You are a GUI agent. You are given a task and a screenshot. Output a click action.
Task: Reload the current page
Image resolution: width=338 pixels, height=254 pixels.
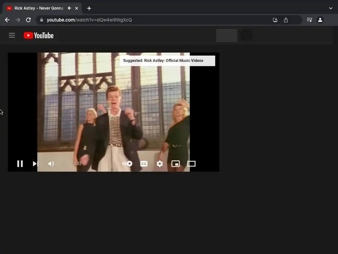pyautogui.click(x=28, y=20)
